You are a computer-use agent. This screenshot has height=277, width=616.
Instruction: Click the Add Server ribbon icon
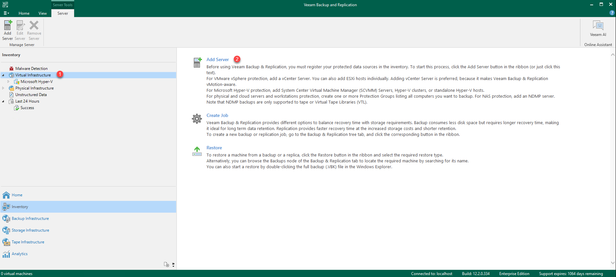click(x=8, y=25)
